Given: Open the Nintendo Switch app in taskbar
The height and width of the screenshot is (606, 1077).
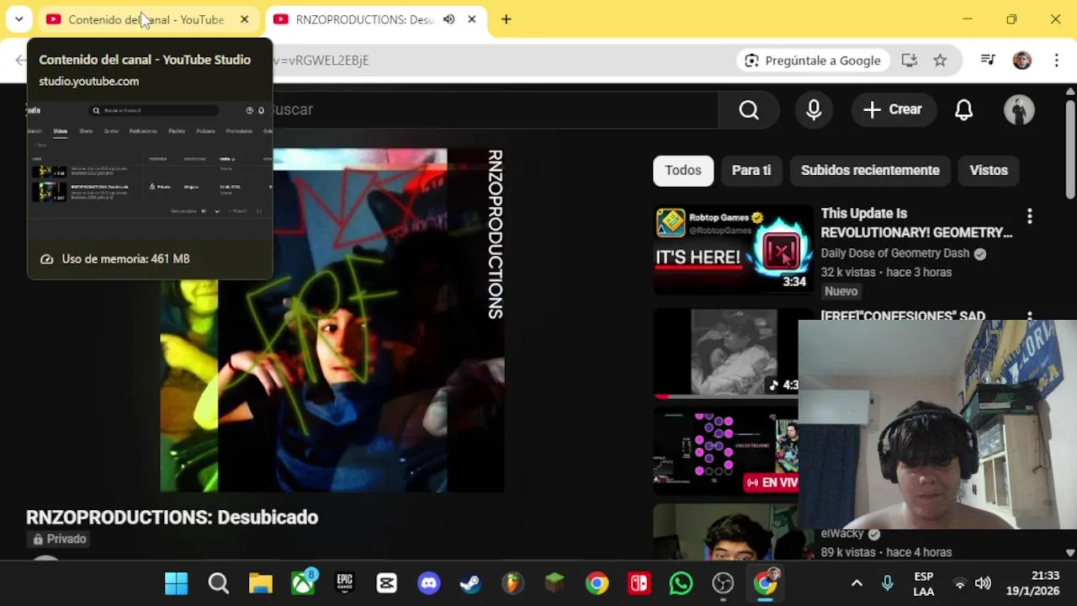Looking at the screenshot, I should click(639, 583).
